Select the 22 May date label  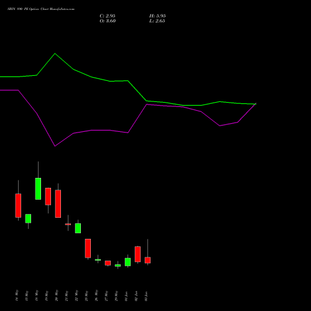pos(77,295)
